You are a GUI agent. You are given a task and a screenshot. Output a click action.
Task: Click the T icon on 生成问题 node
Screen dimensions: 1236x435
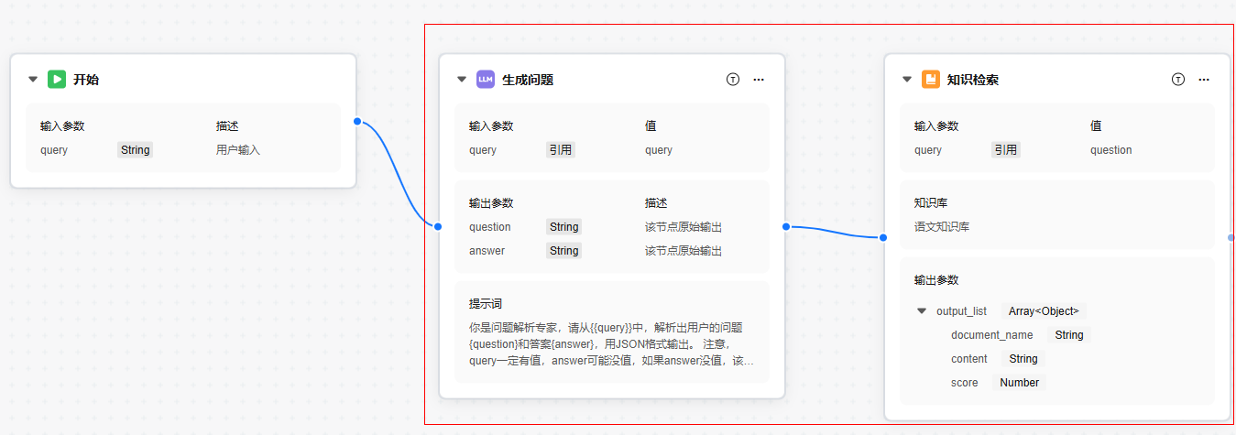coord(732,80)
